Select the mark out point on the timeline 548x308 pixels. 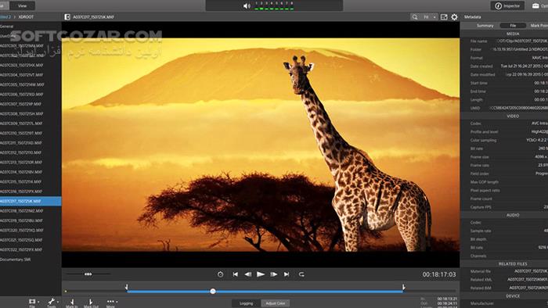403,287
